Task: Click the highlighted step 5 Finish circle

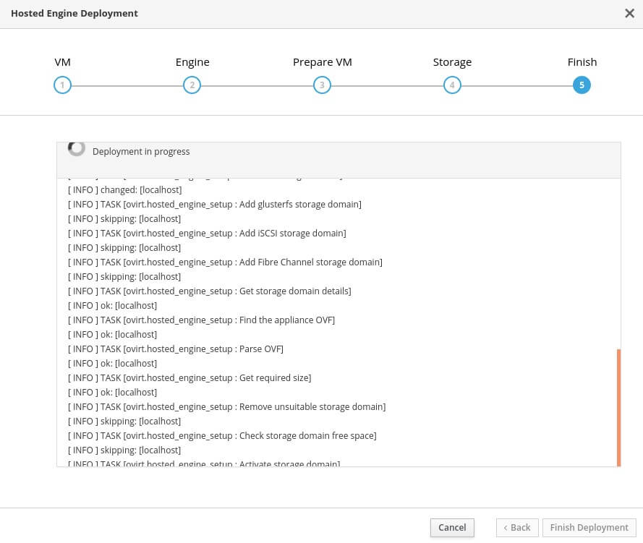Action: [582, 85]
